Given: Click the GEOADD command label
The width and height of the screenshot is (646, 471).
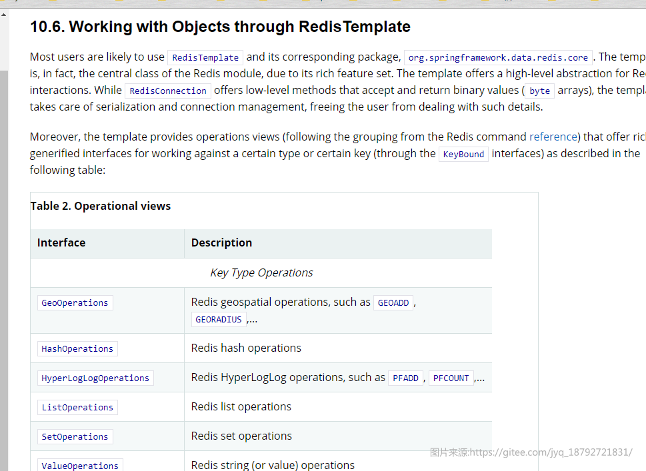Looking at the screenshot, I should coord(393,302).
